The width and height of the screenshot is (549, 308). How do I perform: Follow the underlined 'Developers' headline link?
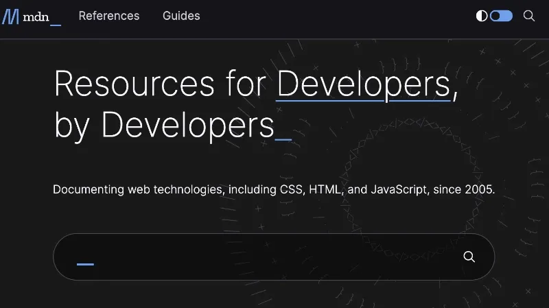[x=362, y=84]
